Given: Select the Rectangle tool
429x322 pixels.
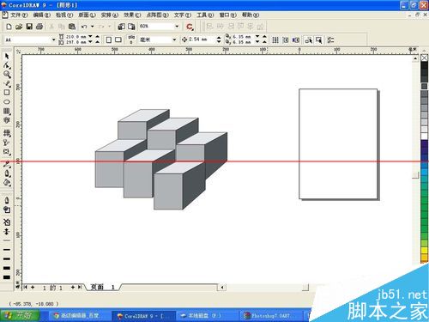Looking at the screenshot, I should tap(7, 93).
